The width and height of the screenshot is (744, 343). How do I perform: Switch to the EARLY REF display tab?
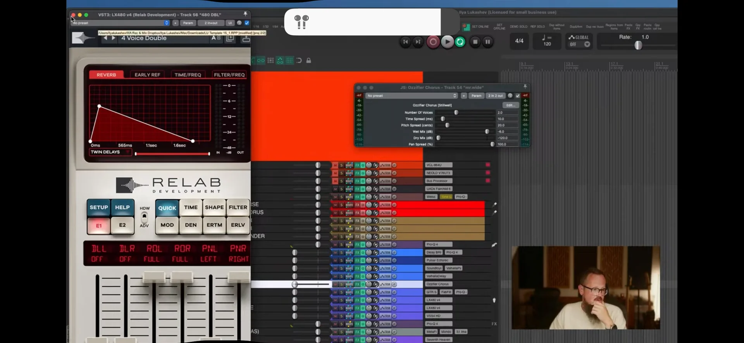147,75
